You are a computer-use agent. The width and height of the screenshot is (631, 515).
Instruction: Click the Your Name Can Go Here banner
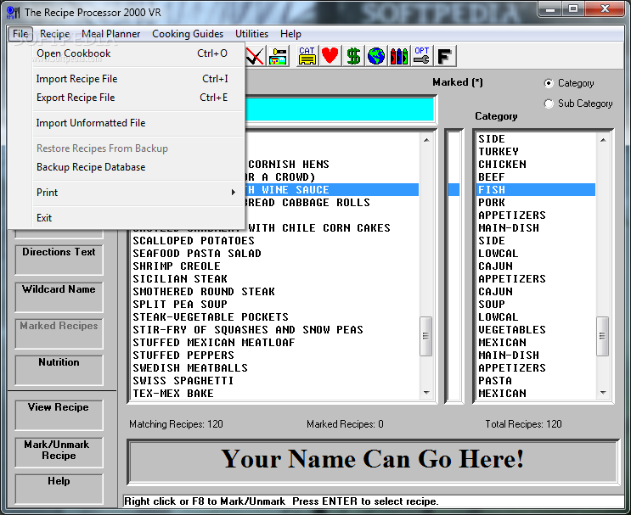point(373,462)
